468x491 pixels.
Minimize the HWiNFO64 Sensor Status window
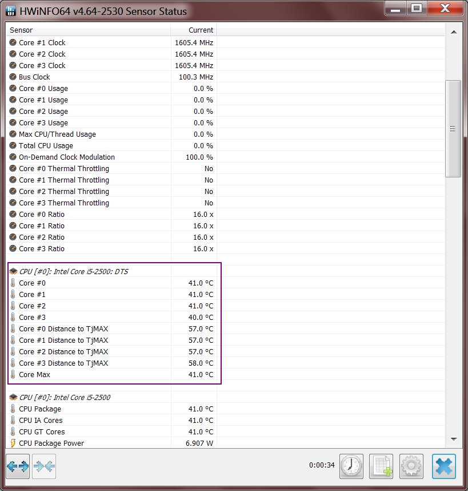click(x=395, y=9)
